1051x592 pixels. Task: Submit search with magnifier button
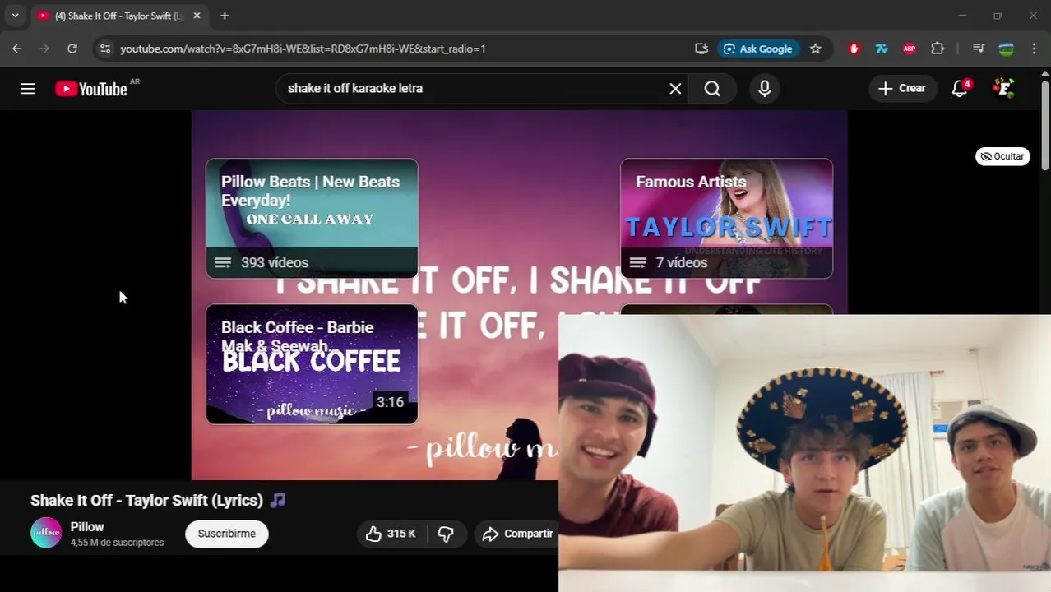point(712,89)
